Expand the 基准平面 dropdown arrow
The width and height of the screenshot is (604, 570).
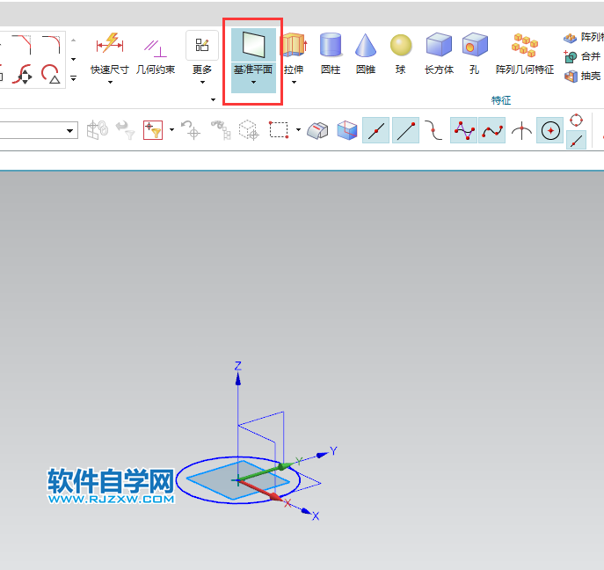click(x=253, y=82)
